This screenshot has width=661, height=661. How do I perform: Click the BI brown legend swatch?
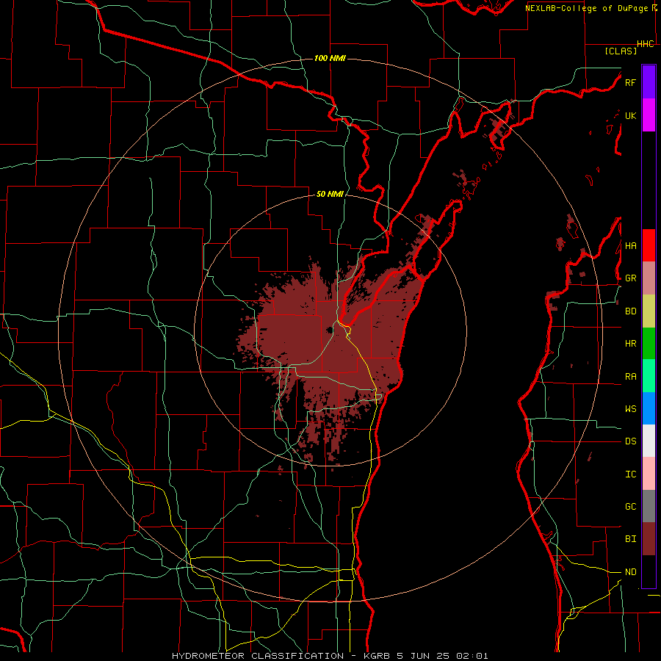[649, 539]
